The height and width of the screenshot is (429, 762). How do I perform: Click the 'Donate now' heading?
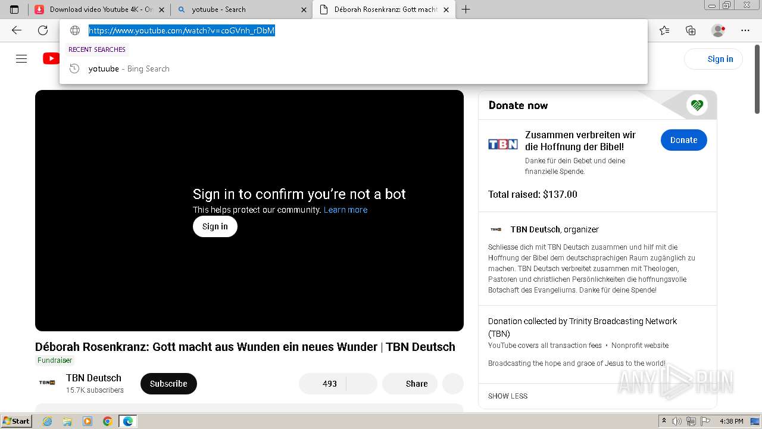pos(518,105)
